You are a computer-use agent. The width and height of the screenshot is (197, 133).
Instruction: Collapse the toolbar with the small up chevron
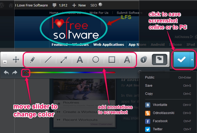click(x=5, y=62)
